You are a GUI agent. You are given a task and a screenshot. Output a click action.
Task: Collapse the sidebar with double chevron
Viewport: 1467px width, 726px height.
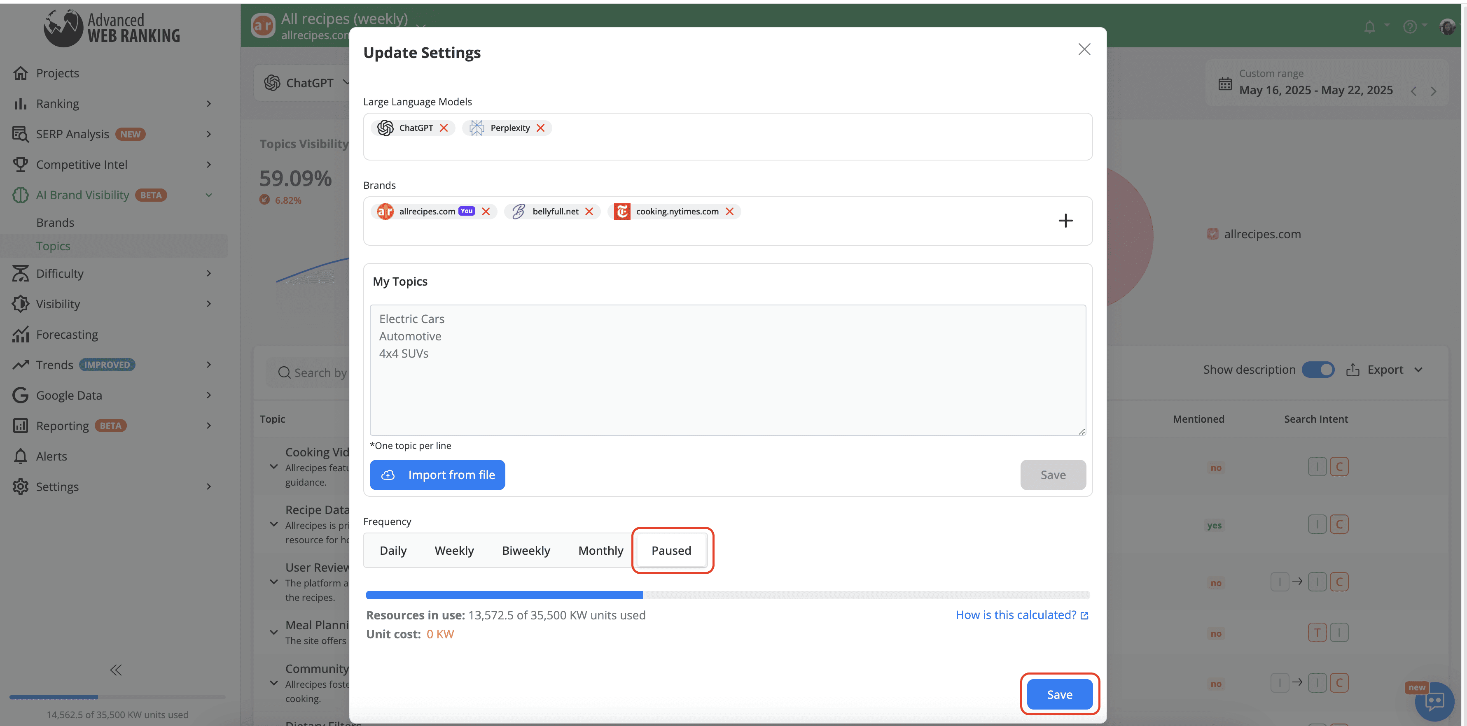[116, 670]
